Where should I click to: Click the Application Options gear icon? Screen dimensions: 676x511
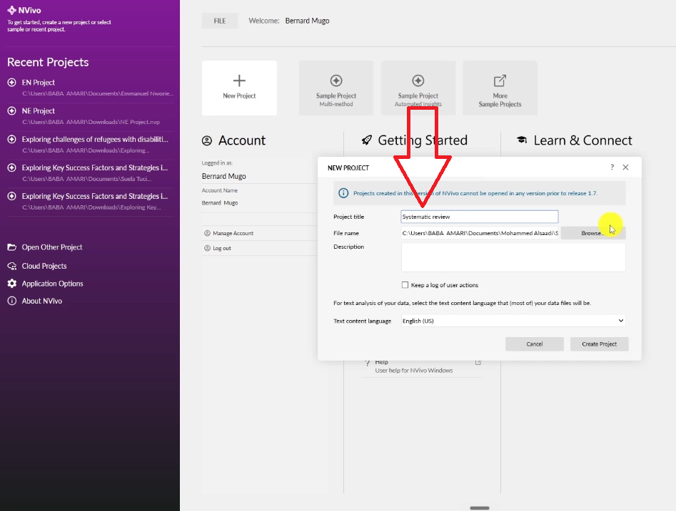point(11,283)
